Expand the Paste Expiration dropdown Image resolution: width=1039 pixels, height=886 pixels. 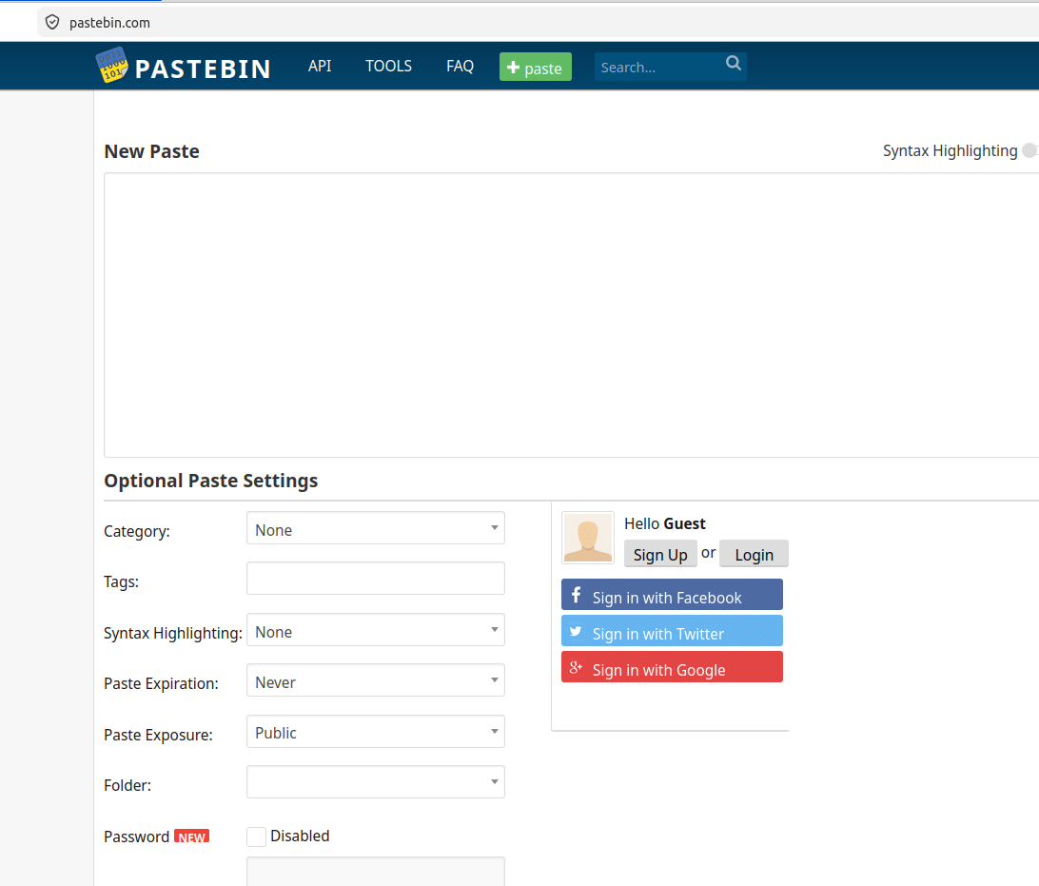click(x=376, y=680)
